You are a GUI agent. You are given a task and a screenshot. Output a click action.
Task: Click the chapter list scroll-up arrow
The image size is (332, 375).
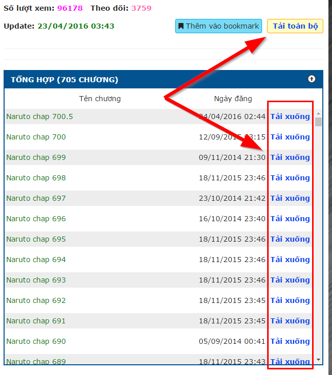[318, 113]
